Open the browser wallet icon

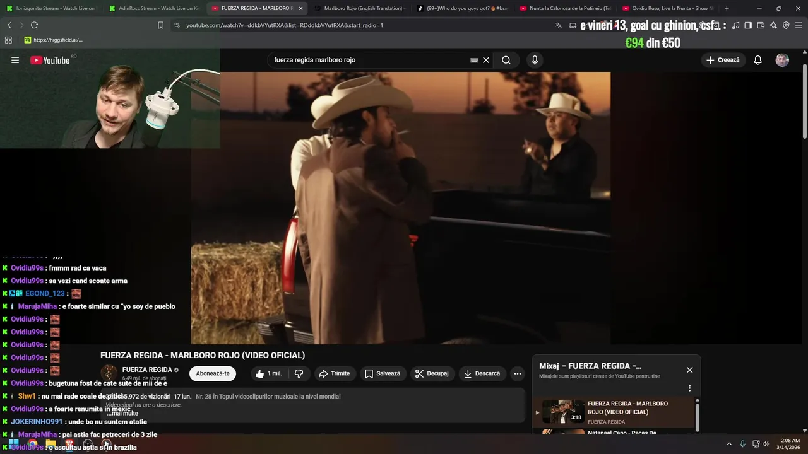click(761, 25)
